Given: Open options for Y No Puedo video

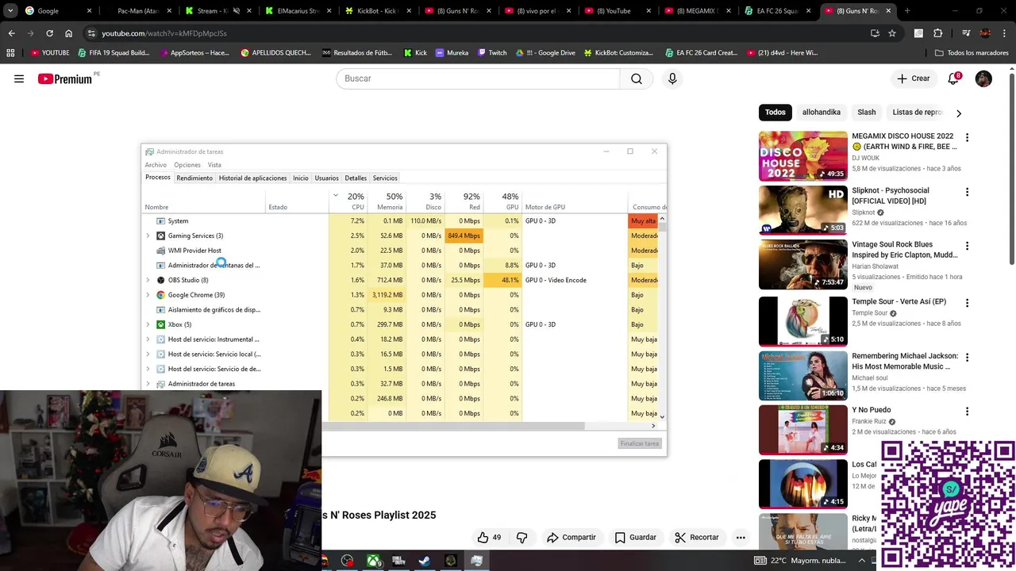Looking at the screenshot, I should click(x=967, y=412).
